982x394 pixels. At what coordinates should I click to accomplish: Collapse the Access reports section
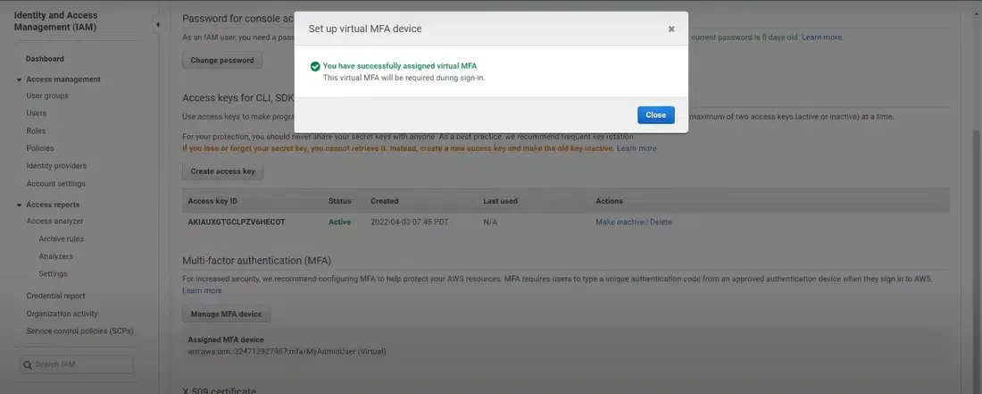coord(20,205)
